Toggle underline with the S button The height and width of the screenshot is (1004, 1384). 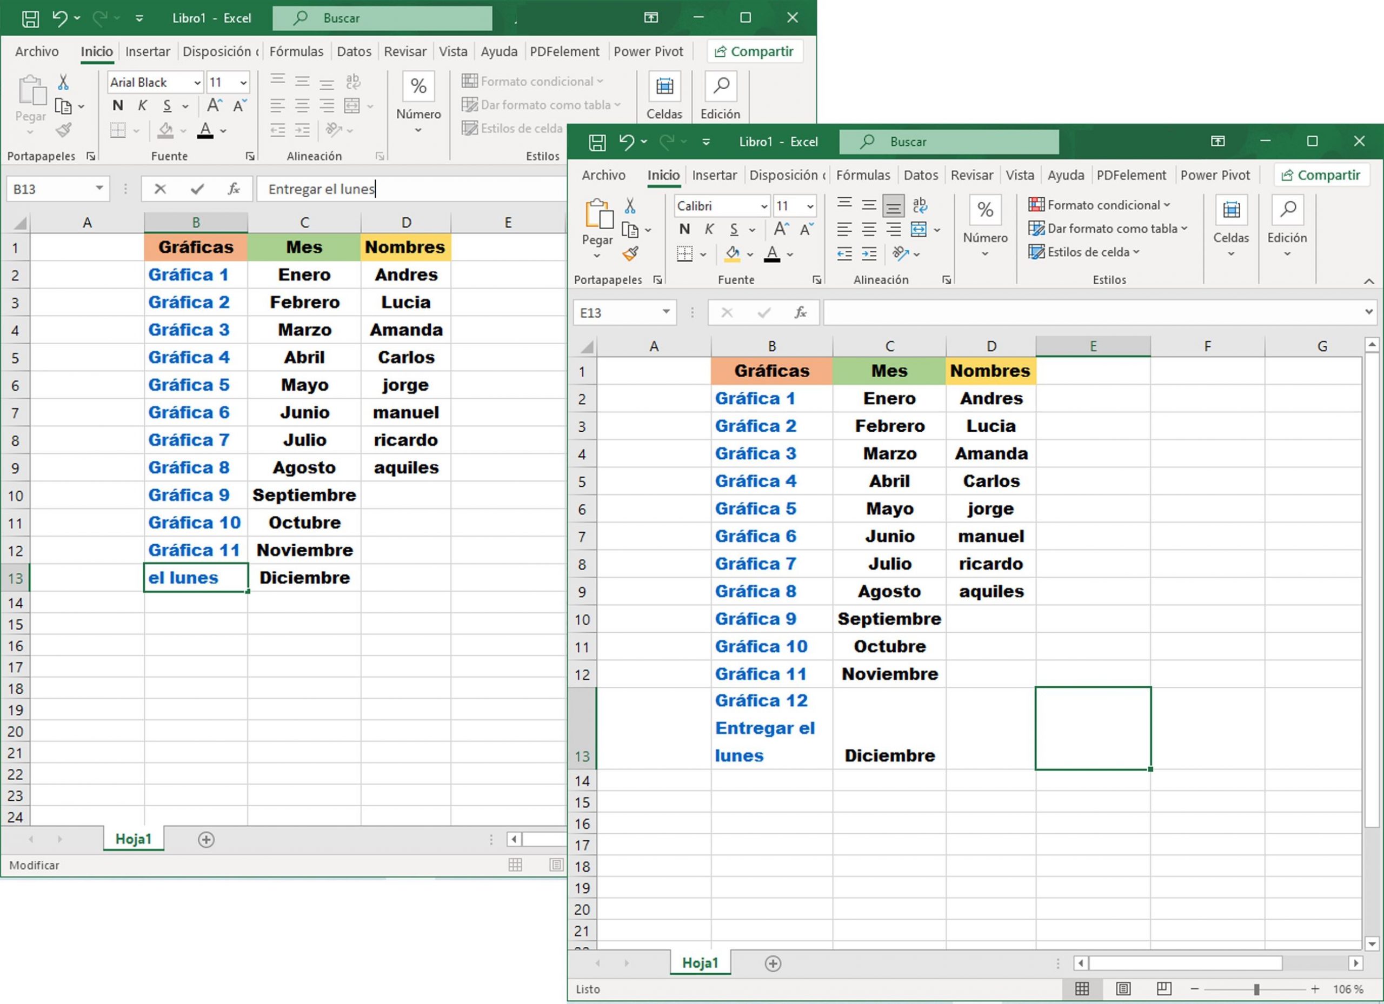pyautogui.click(x=734, y=229)
